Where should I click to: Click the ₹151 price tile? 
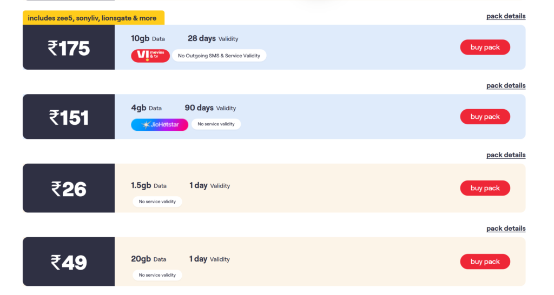[x=69, y=117]
